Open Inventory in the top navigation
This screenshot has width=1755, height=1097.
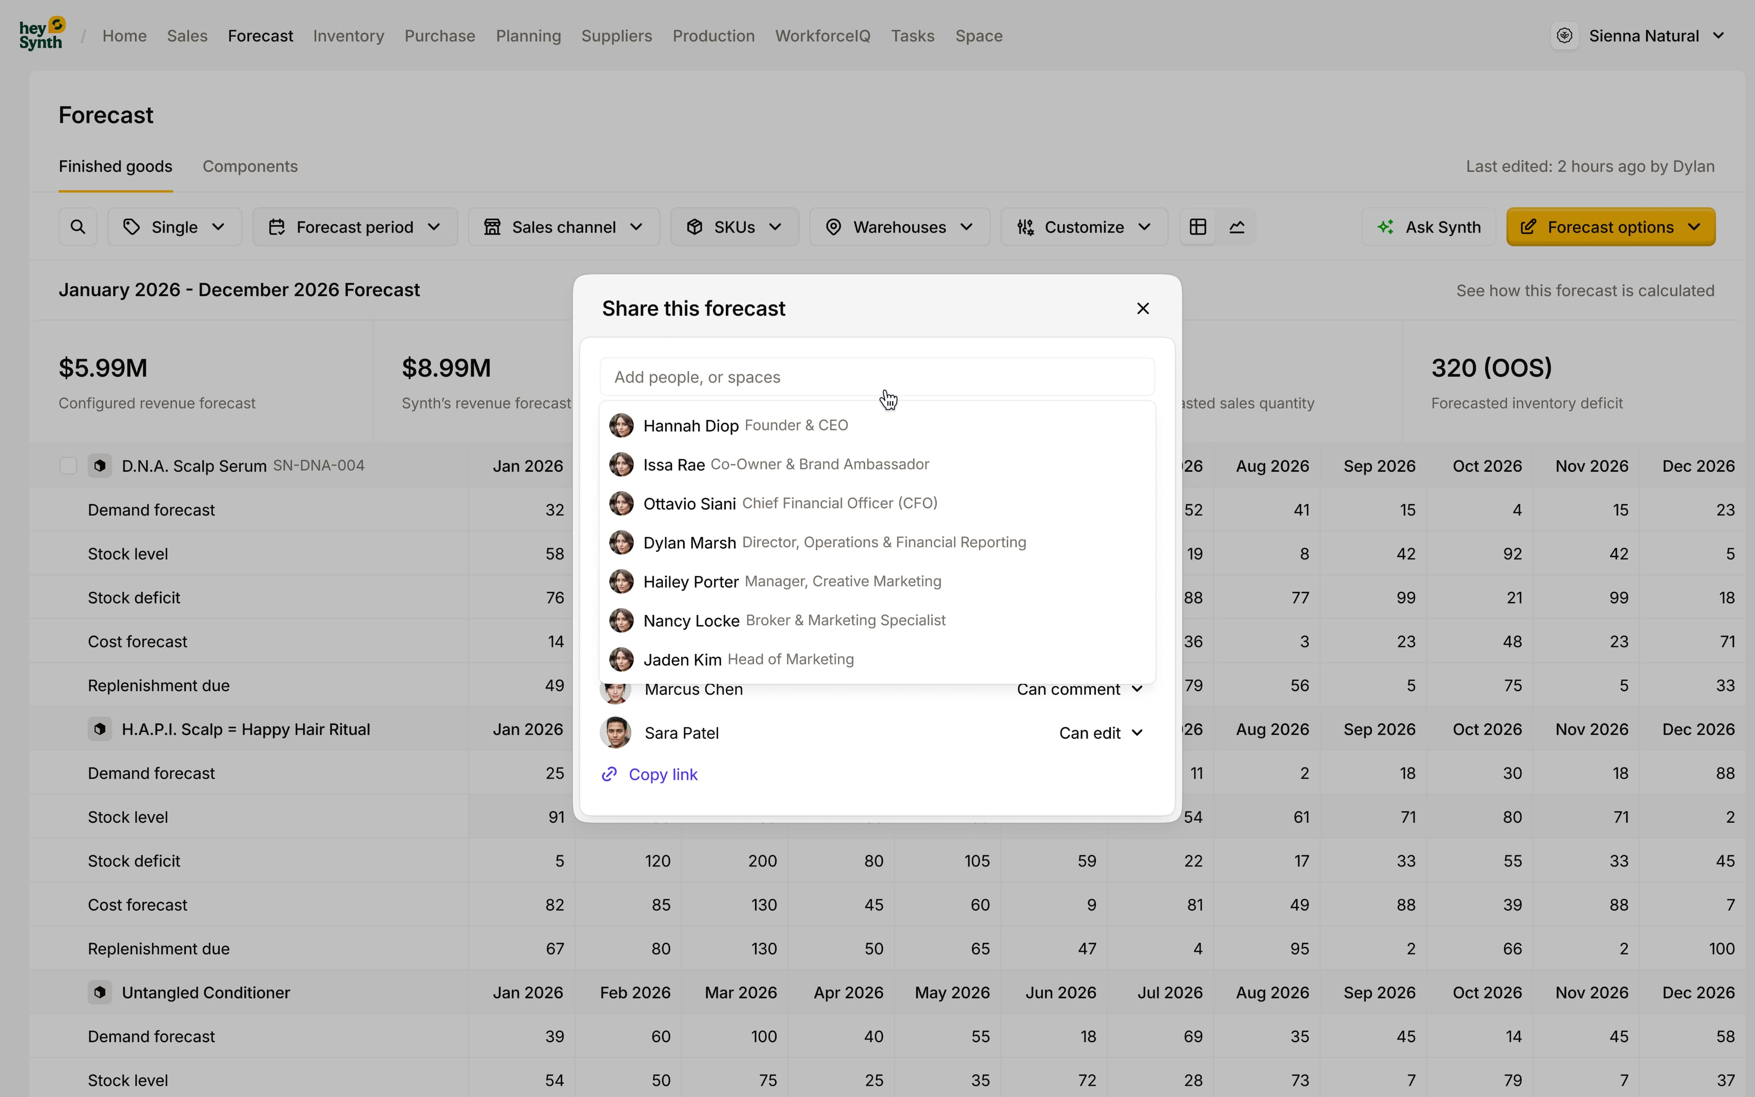tap(348, 36)
